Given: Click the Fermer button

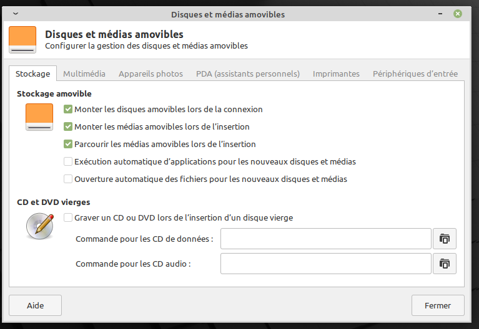Looking at the screenshot, I should [x=438, y=305].
